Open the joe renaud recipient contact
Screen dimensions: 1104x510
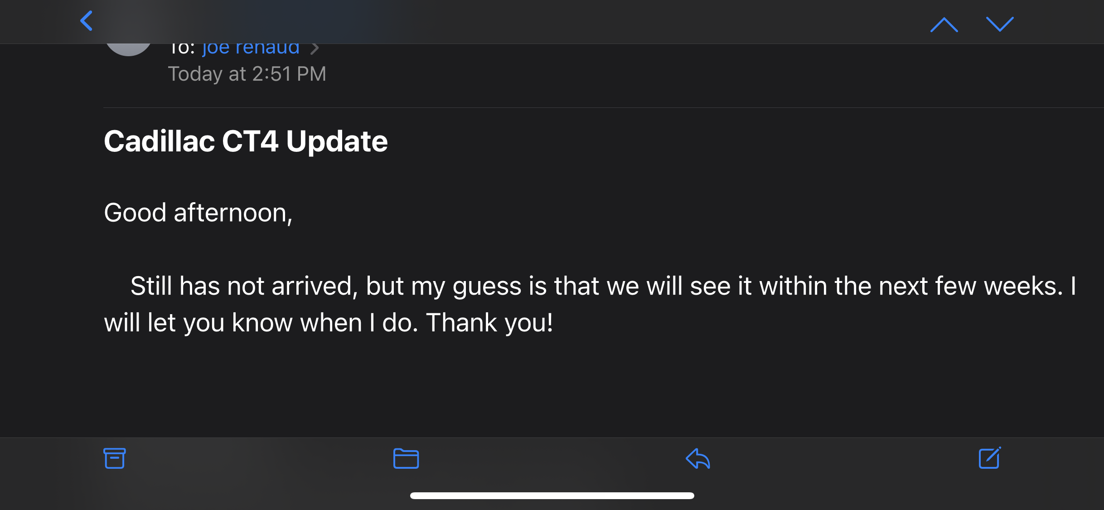coord(251,48)
